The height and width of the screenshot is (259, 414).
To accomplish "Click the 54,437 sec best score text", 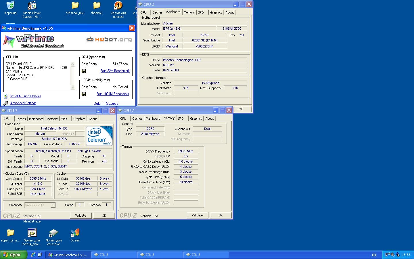I will [x=120, y=64].
